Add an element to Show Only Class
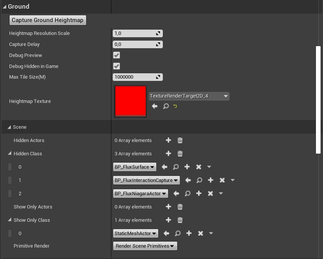This screenshot has height=259, width=323. point(168,220)
